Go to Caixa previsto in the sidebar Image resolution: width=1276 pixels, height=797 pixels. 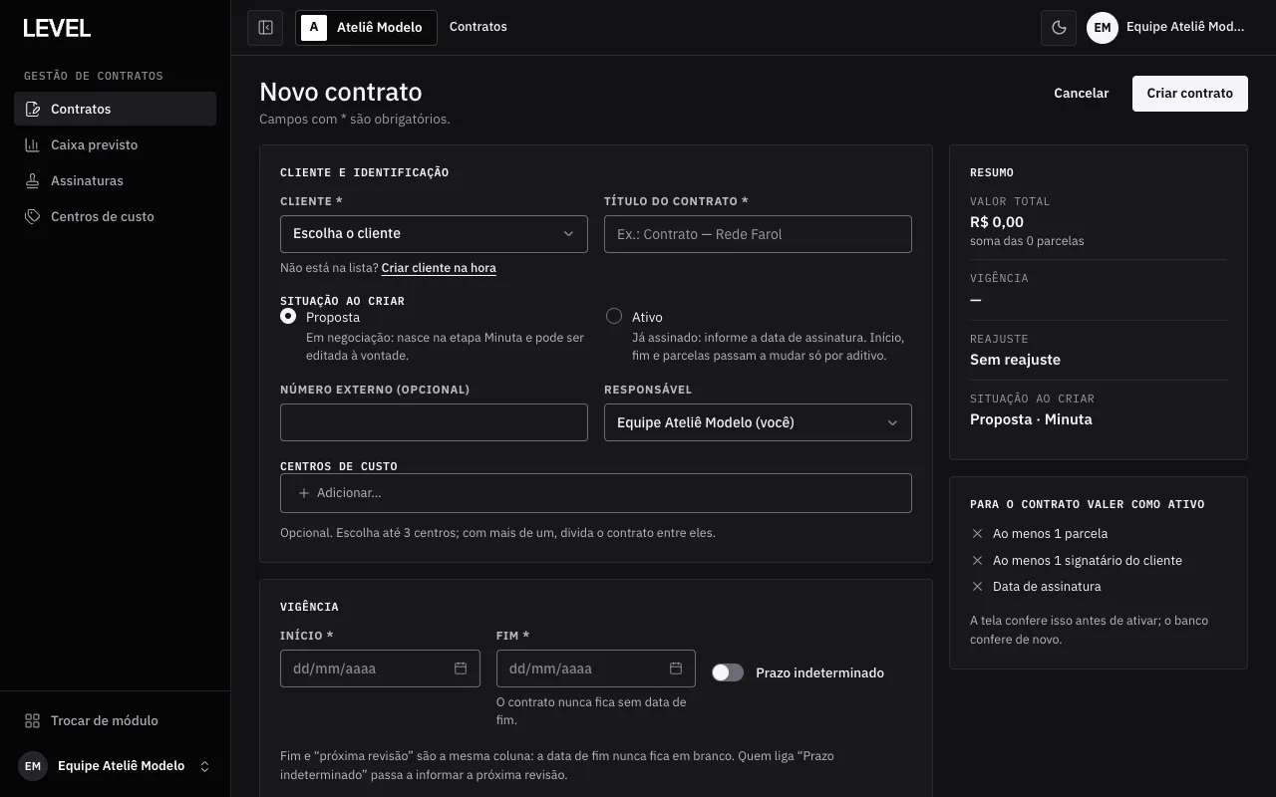tap(115, 144)
